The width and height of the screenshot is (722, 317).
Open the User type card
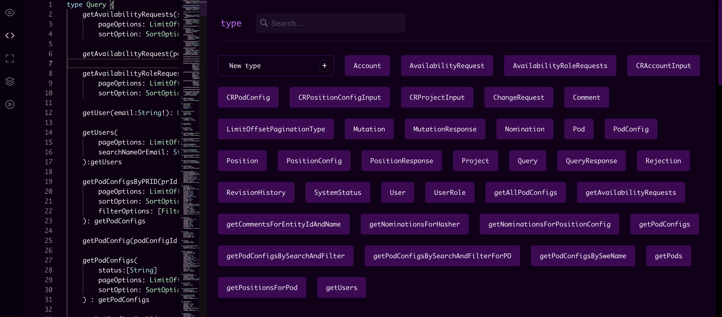pyautogui.click(x=397, y=192)
